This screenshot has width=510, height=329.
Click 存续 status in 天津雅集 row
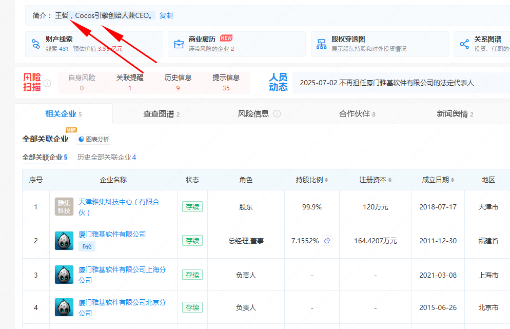pos(192,207)
